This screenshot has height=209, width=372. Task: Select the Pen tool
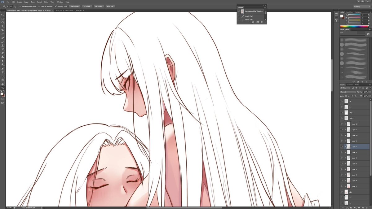tap(3, 68)
